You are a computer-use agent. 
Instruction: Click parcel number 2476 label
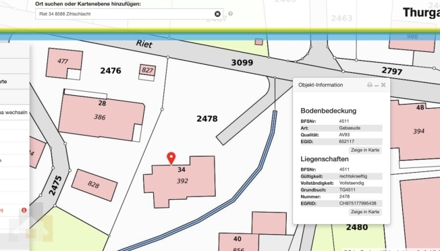(111, 71)
